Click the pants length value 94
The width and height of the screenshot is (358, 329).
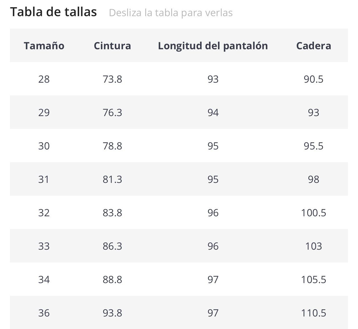pos(213,112)
